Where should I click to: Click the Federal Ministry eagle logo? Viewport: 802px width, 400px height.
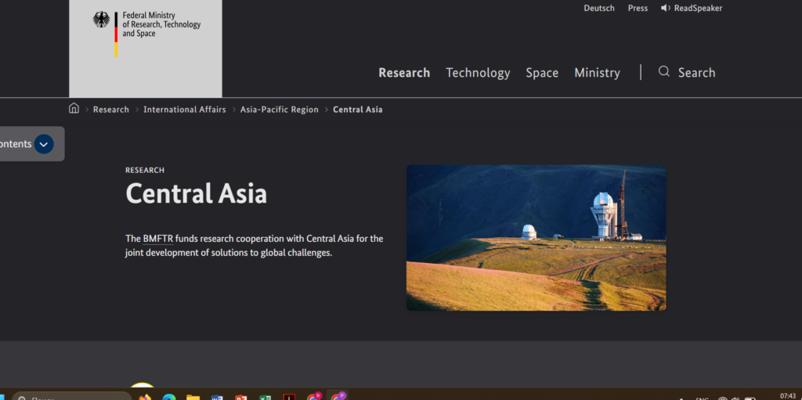(102, 20)
